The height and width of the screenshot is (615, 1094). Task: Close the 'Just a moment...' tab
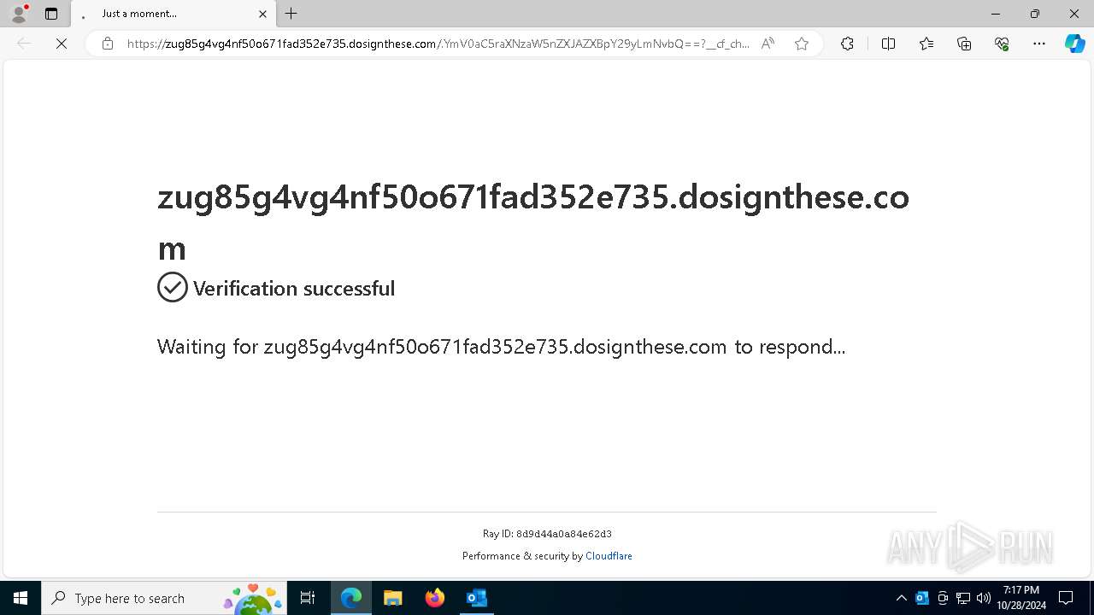[x=262, y=14]
